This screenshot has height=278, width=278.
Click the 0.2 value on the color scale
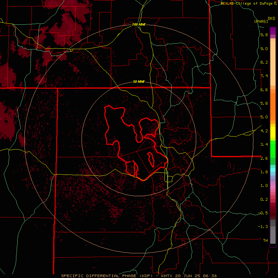[264, 200]
